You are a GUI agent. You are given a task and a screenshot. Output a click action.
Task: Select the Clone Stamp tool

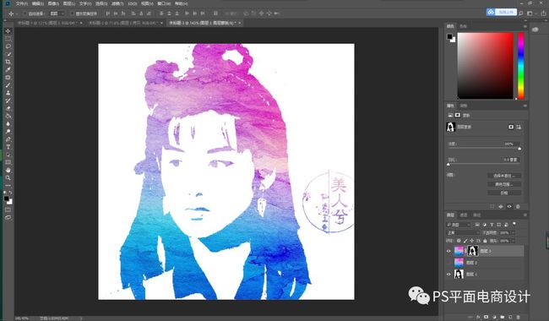pos(8,93)
